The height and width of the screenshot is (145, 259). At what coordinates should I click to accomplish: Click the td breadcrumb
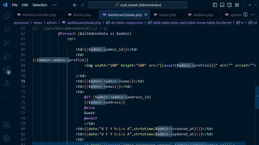(255, 23)
